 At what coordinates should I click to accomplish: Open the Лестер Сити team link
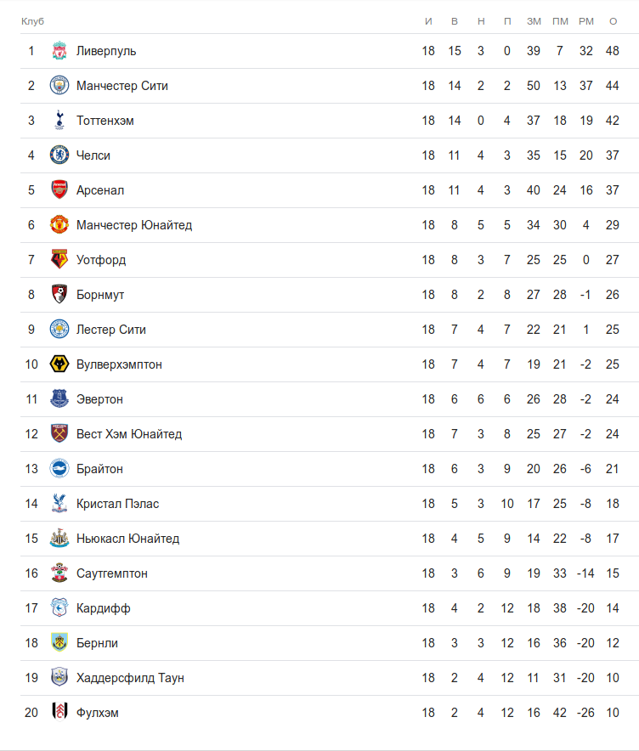tap(111, 330)
